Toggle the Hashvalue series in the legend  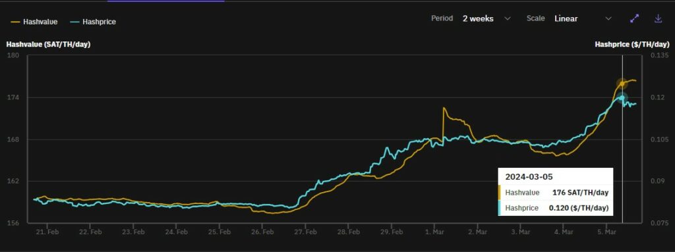[x=34, y=22]
